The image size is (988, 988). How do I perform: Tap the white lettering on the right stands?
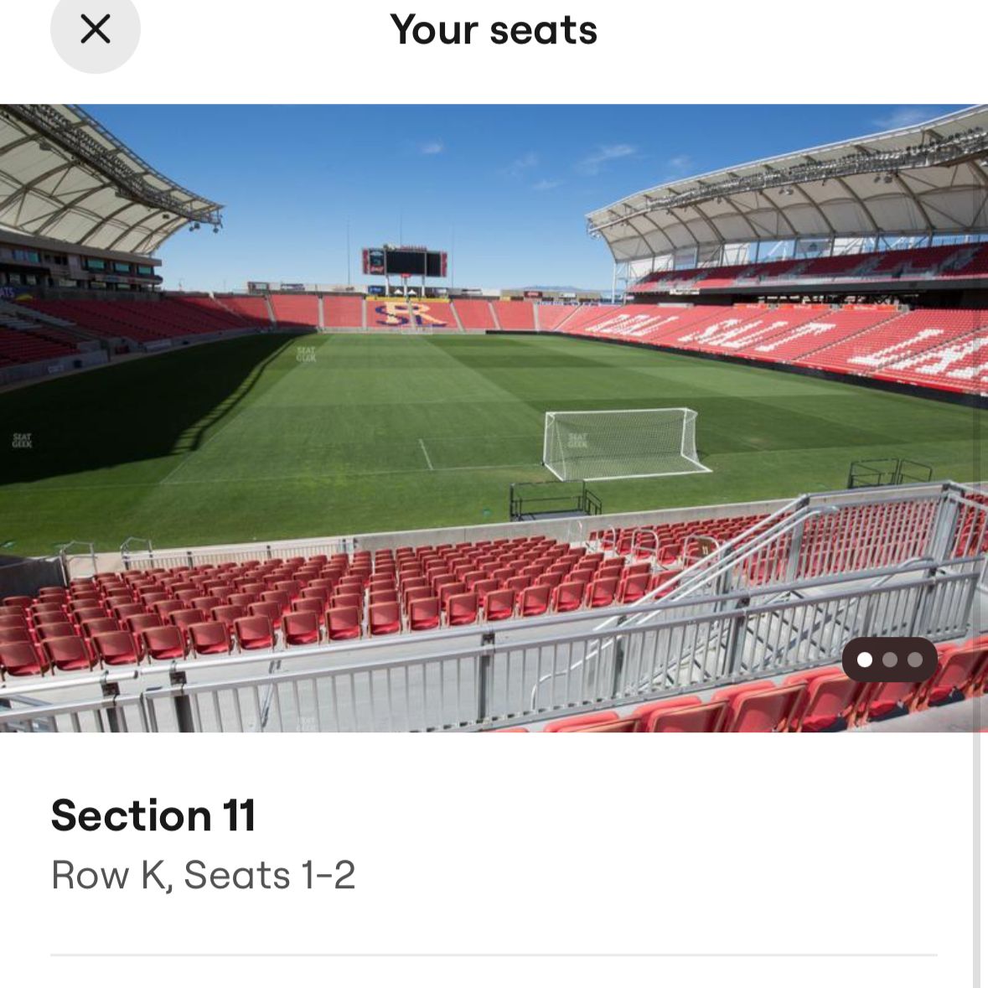click(x=754, y=331)
